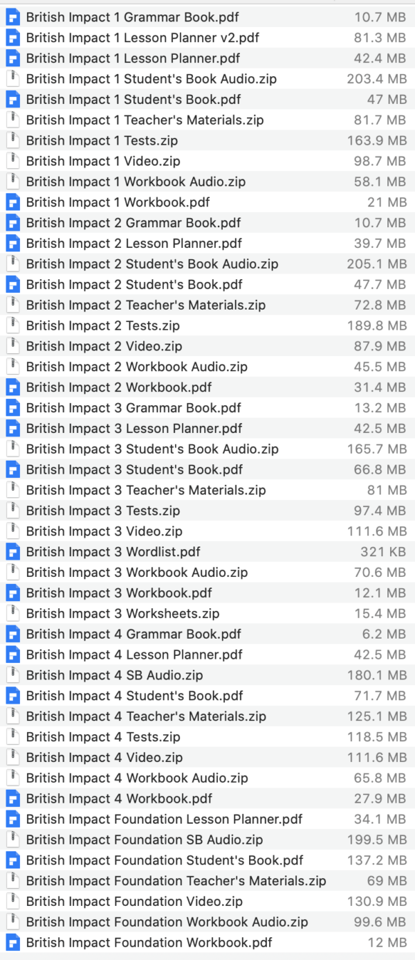Click the PDF icon for British Impact 1 Grammar Book
The image size is (415, 960).
[x=14, y=17]
